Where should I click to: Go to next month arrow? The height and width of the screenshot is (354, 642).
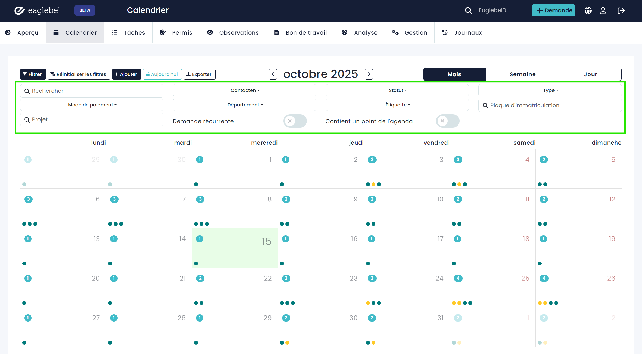point(369,74)
